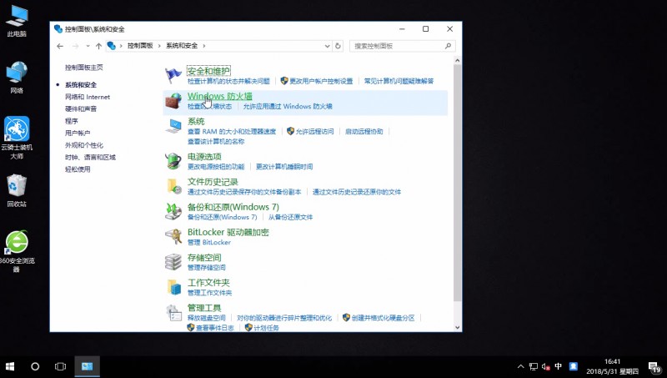Click 管理 BitLocker link
Viewport: 667px width, 378px height.
coord(209,242)
